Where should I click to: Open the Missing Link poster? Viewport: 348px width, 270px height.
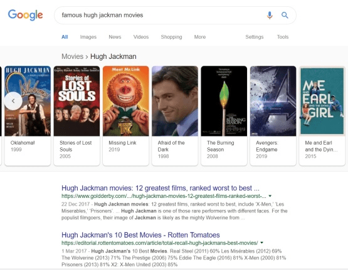tap(125, 101)
